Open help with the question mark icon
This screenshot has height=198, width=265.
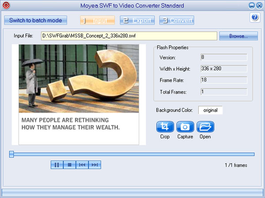tap(255, 17)
